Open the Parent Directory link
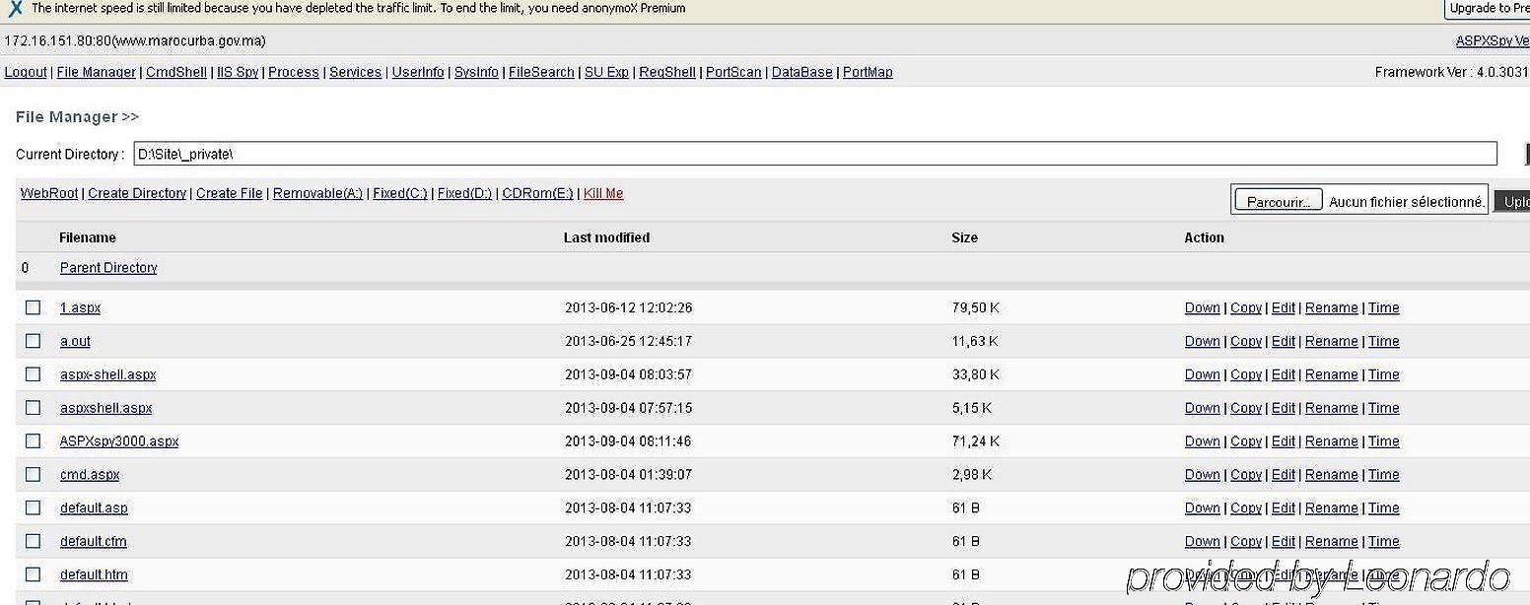 108,268
